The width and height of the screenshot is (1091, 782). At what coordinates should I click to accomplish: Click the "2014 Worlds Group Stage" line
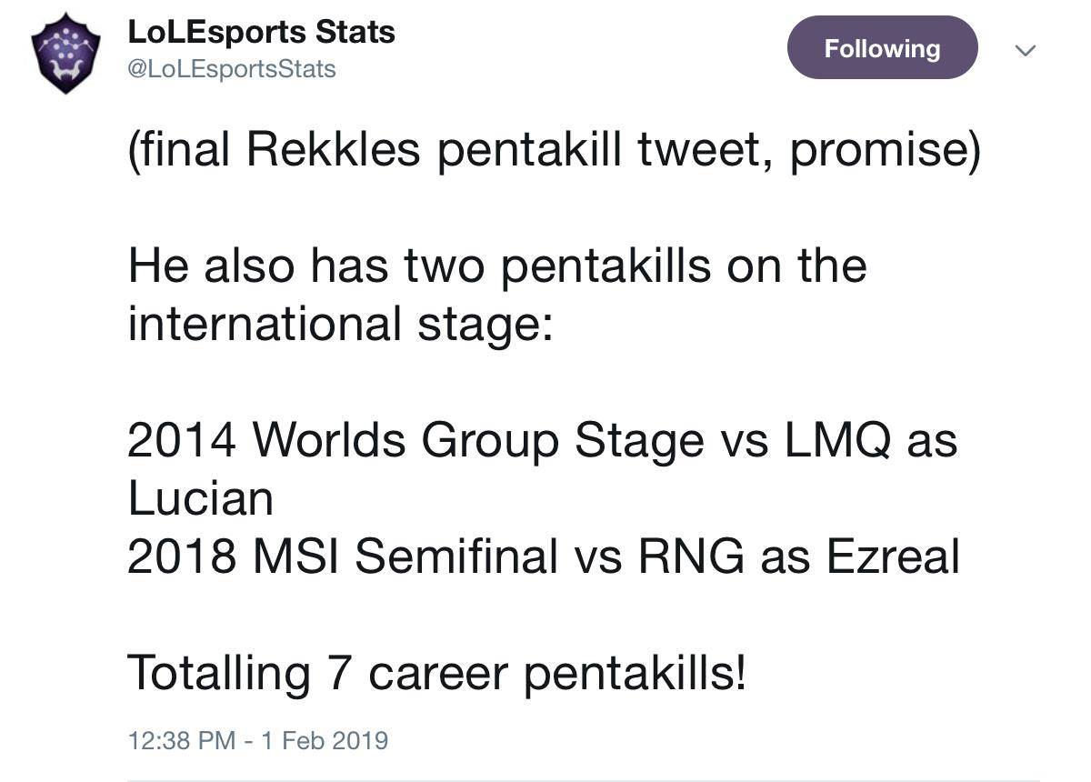point(416,440)
